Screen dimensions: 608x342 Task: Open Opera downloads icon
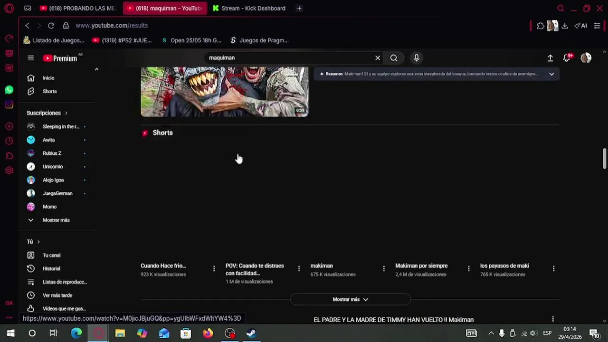click(565, 26)
